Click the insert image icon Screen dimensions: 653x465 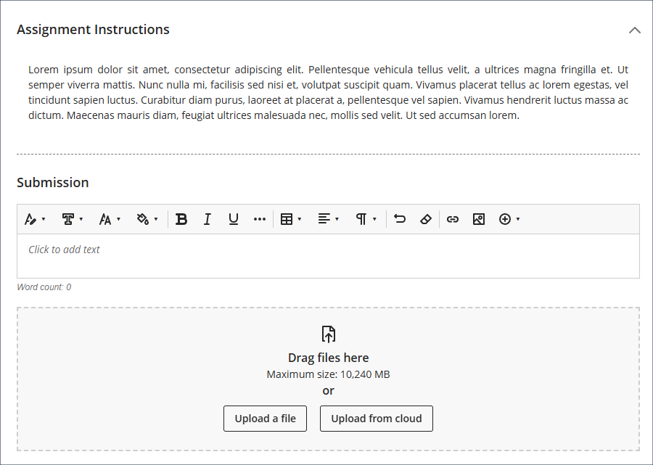(x=479, y=219)
